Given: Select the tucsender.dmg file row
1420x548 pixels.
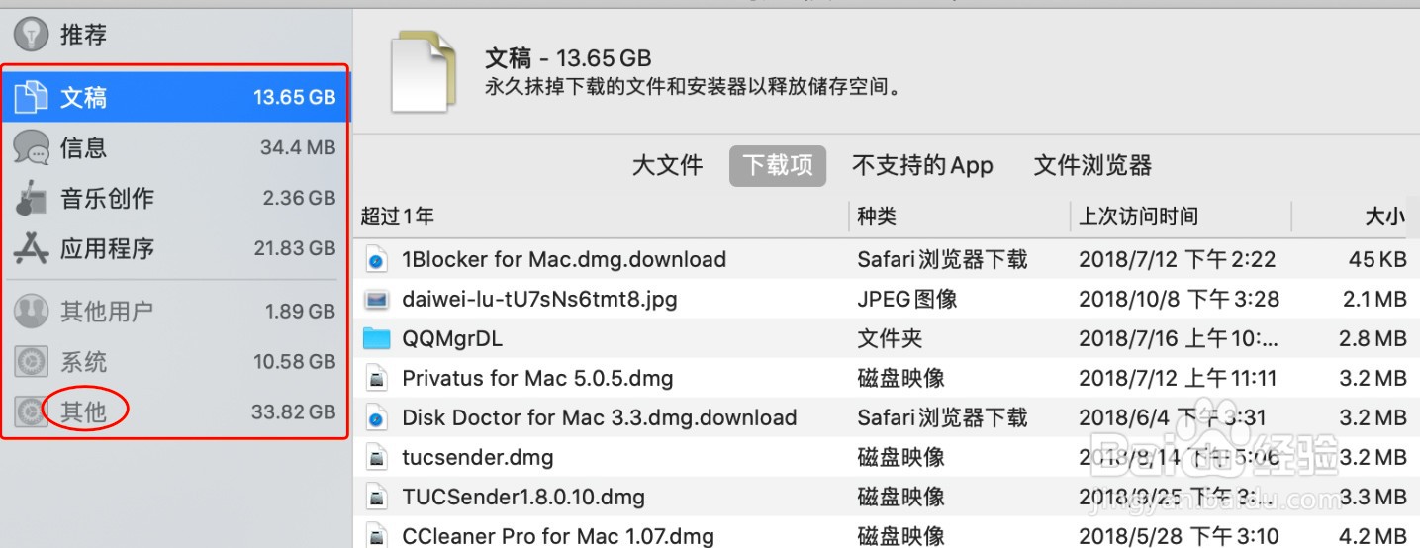Looking at the screenshot, I should click(x=887, y=457).
